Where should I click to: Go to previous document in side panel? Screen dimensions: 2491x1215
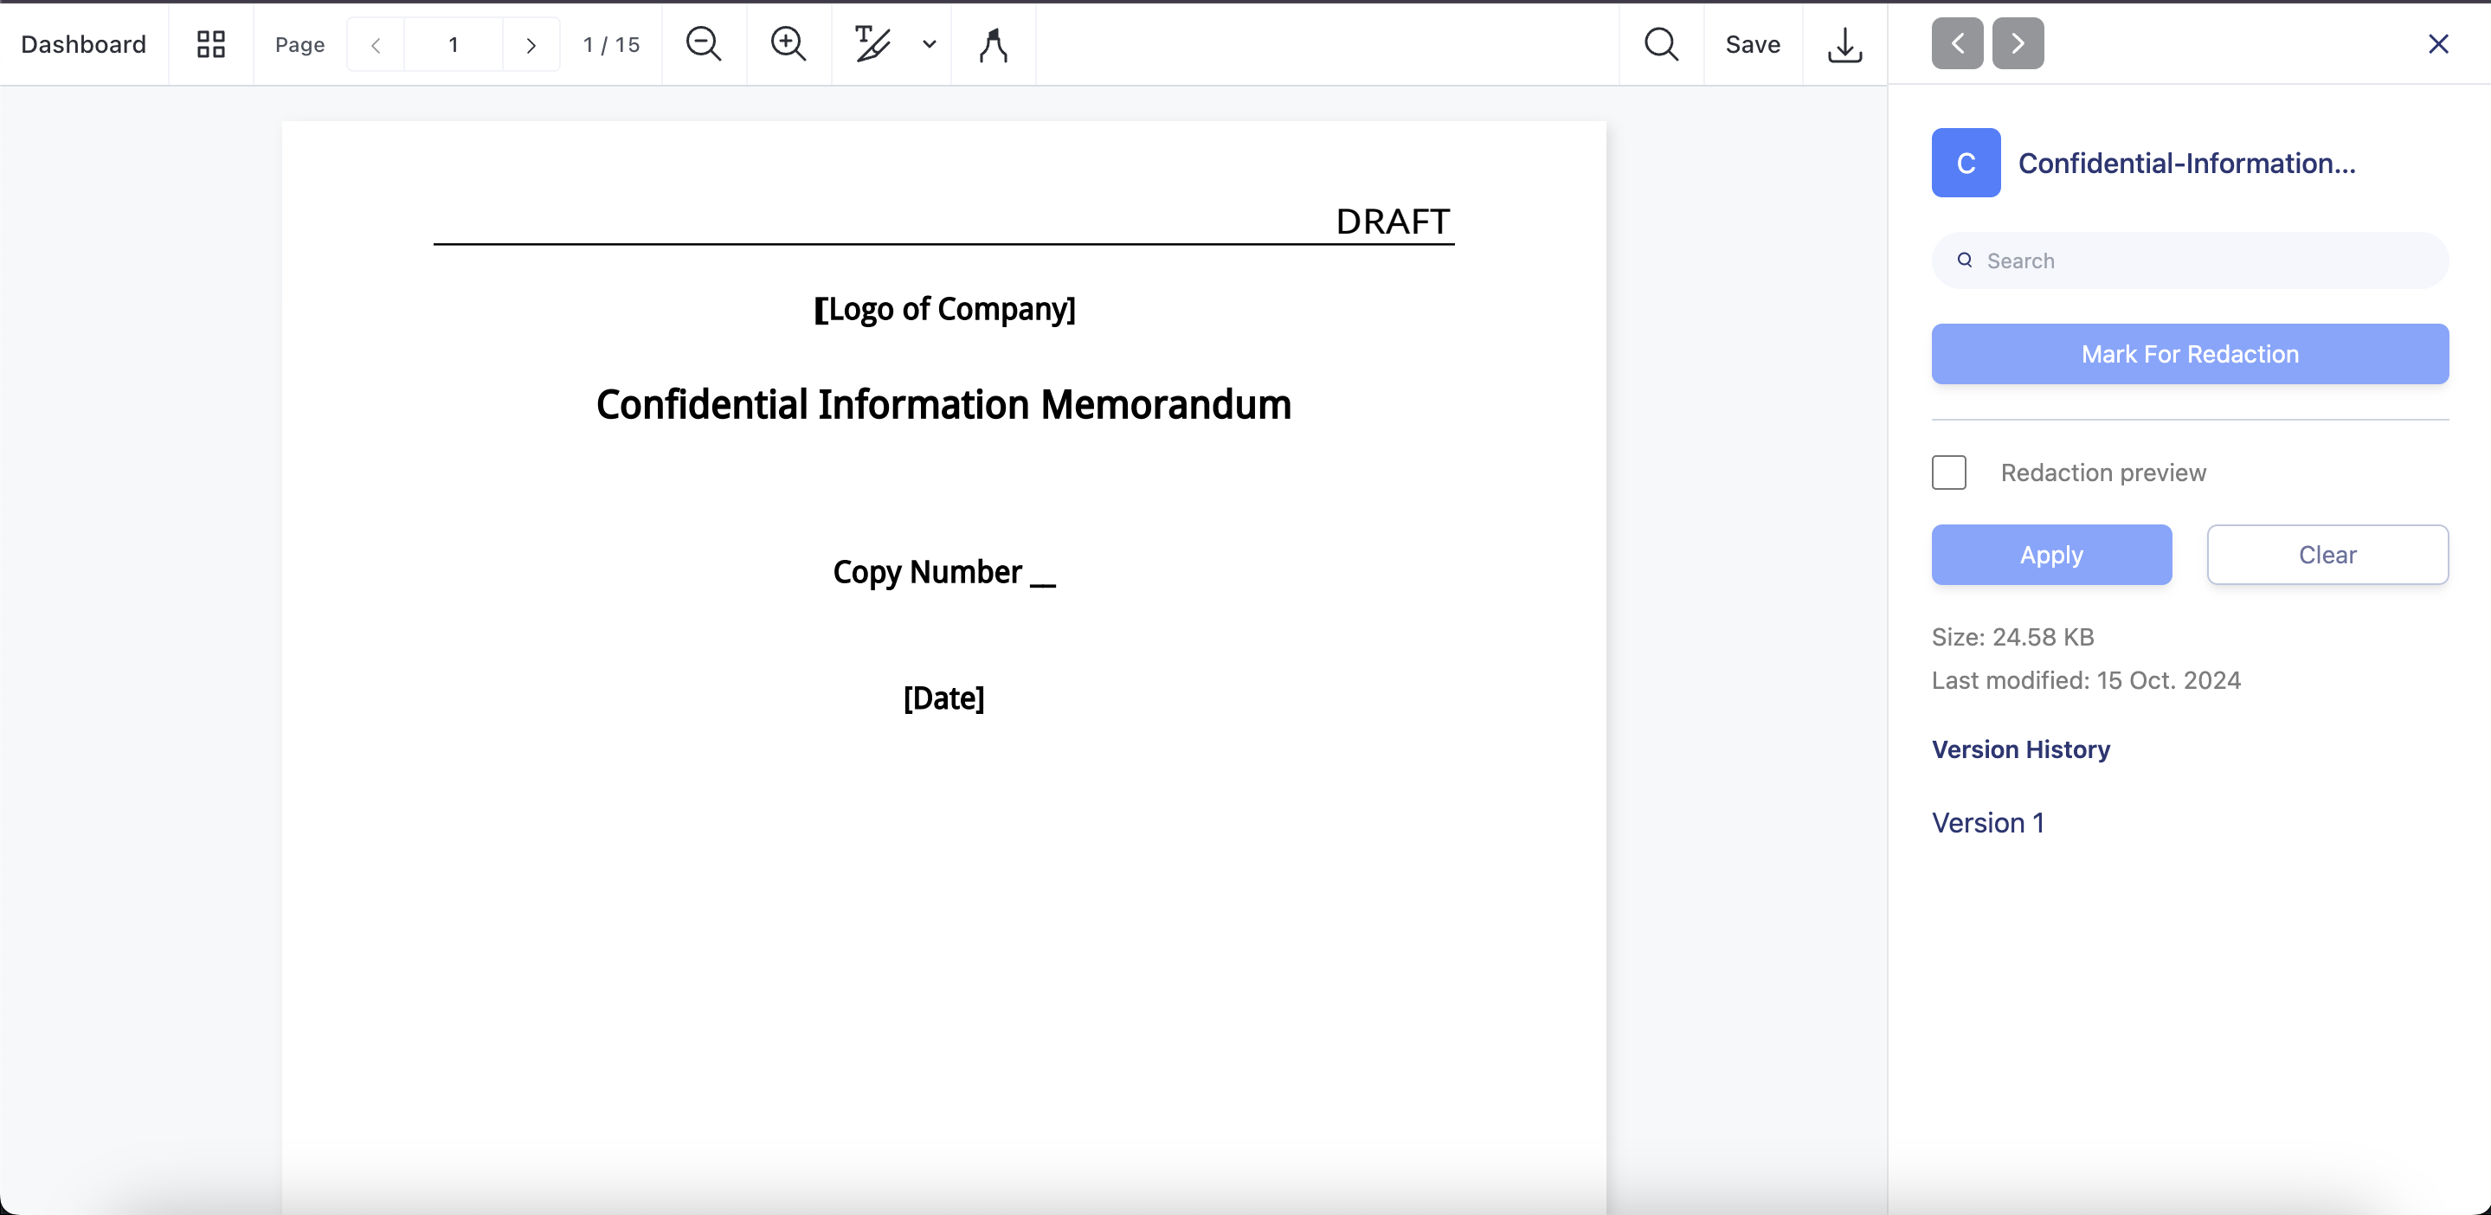(1957, 43)
